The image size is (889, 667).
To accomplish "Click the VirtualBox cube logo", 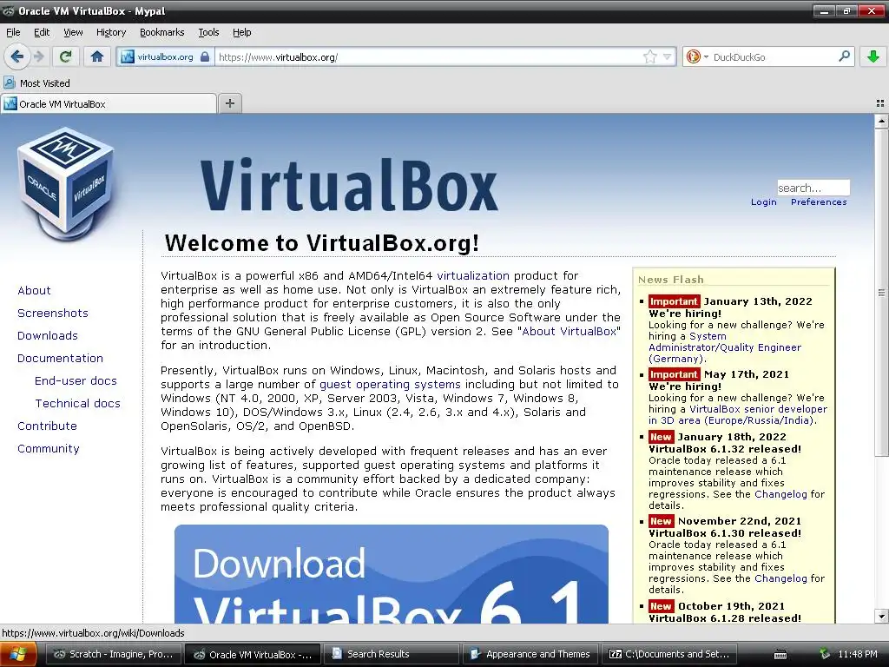I will click(66, 184).
